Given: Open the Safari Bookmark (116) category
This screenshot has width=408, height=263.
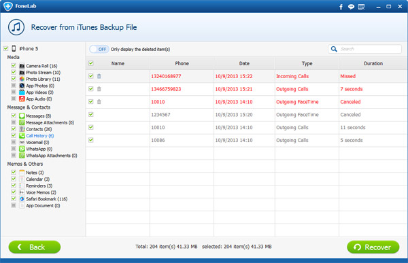Looking at the screenshot, I should coord(46,198).
